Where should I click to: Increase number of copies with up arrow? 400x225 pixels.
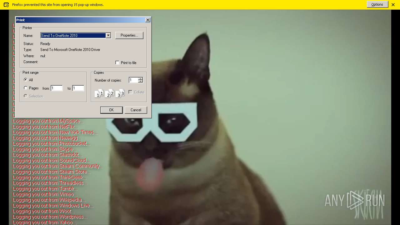tap(140, 78)
